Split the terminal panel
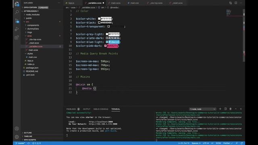Image resolution: width=258 pixels, height=145 pixels. 225,109
